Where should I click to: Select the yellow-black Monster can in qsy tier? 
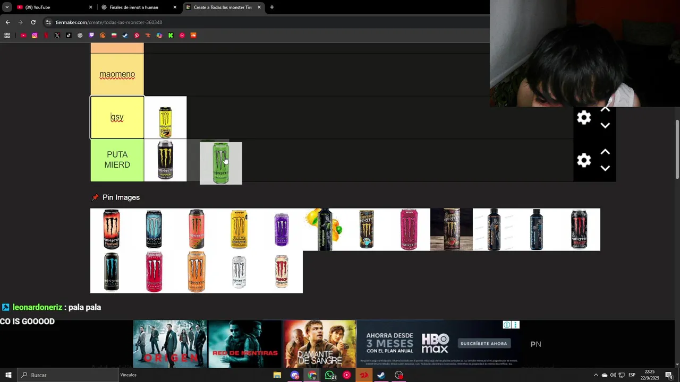165,118
